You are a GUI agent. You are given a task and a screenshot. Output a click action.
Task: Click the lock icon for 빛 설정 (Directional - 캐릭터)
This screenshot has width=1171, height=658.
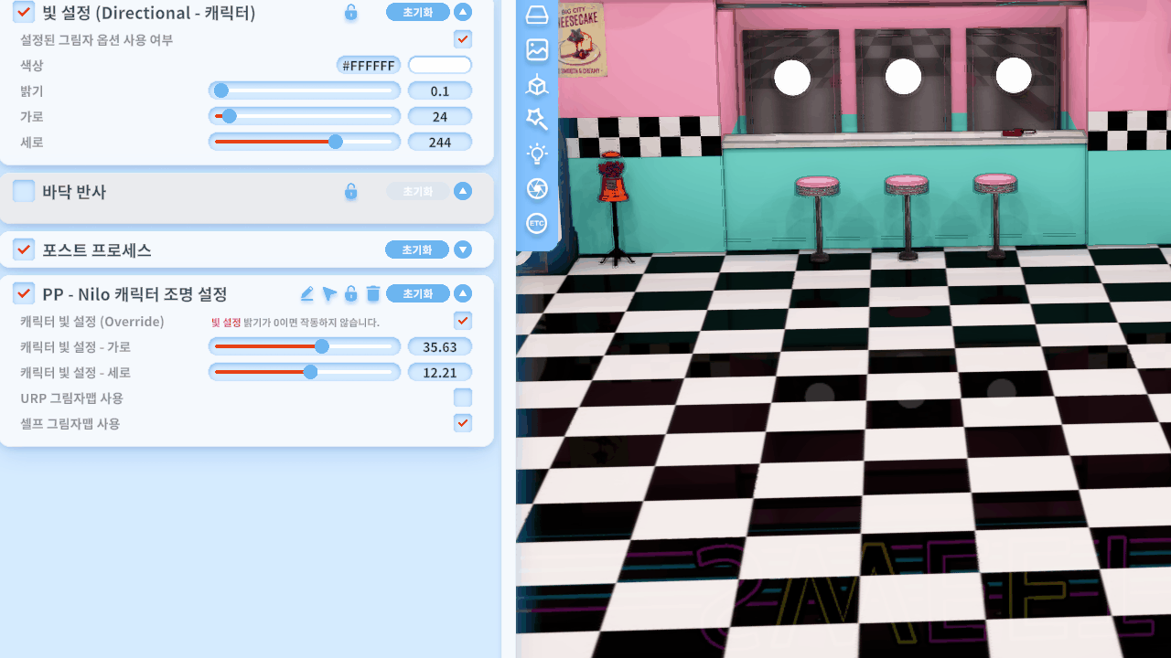(x=350, y=12)
